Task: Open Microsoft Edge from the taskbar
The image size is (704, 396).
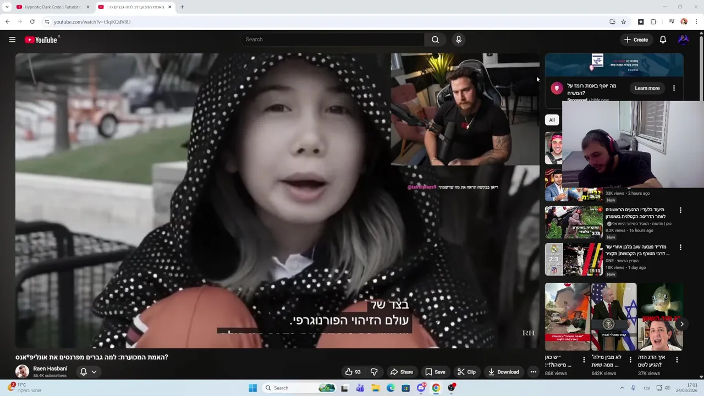Action: pyautogui.click(x=391, y=388)
